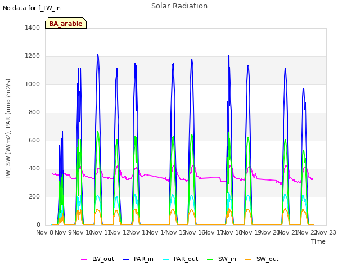360x270 pixels.
Task: Click the PAR_in peak on Nov 15
Action: (x=192, y=59)
